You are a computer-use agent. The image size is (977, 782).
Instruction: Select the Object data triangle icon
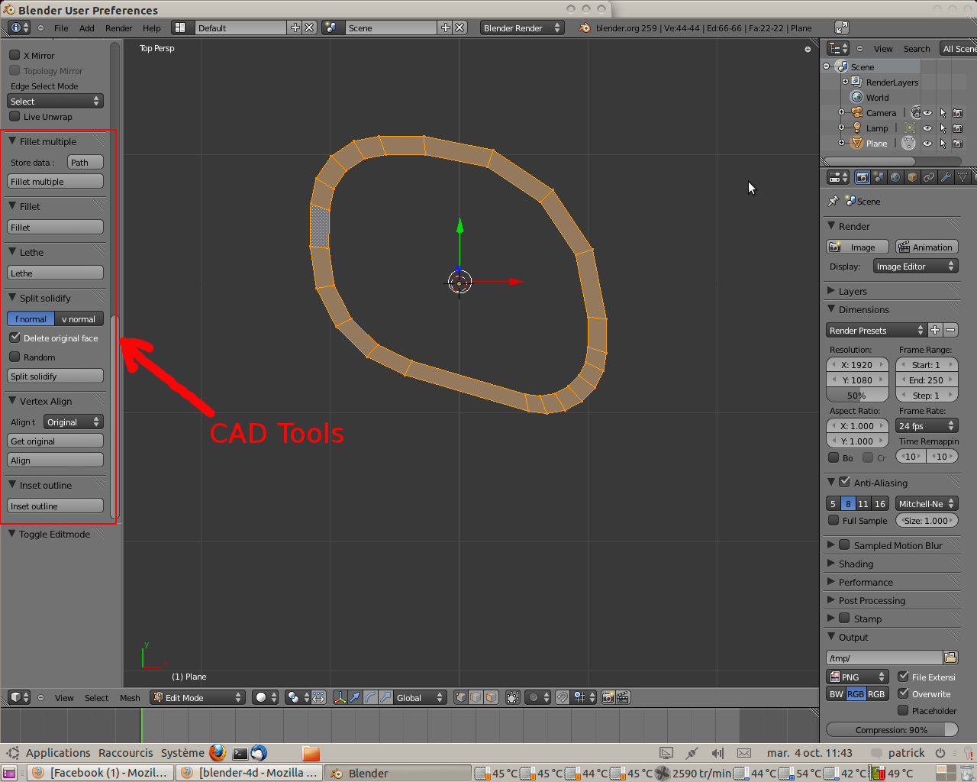click(963, 177)
